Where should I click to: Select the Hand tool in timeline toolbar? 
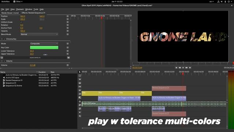click(80, 94)
